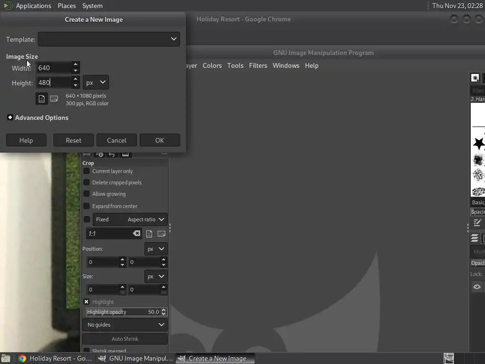485x364 pixels.
Task: Select portrait orientation in the New Image dialog
Action: click(42, 99)
